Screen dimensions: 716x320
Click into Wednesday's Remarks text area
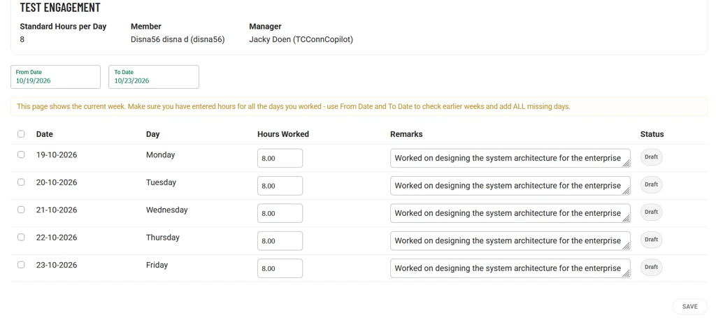[x=510, y=213]
